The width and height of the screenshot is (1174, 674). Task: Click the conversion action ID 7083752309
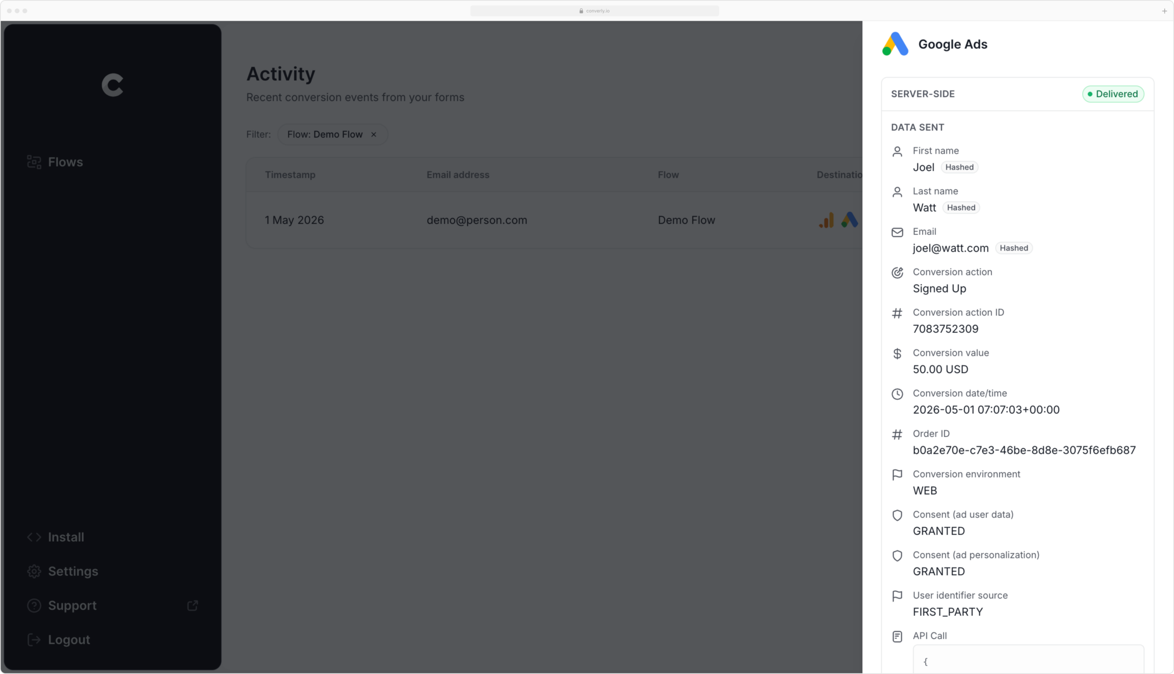(946, 329)
